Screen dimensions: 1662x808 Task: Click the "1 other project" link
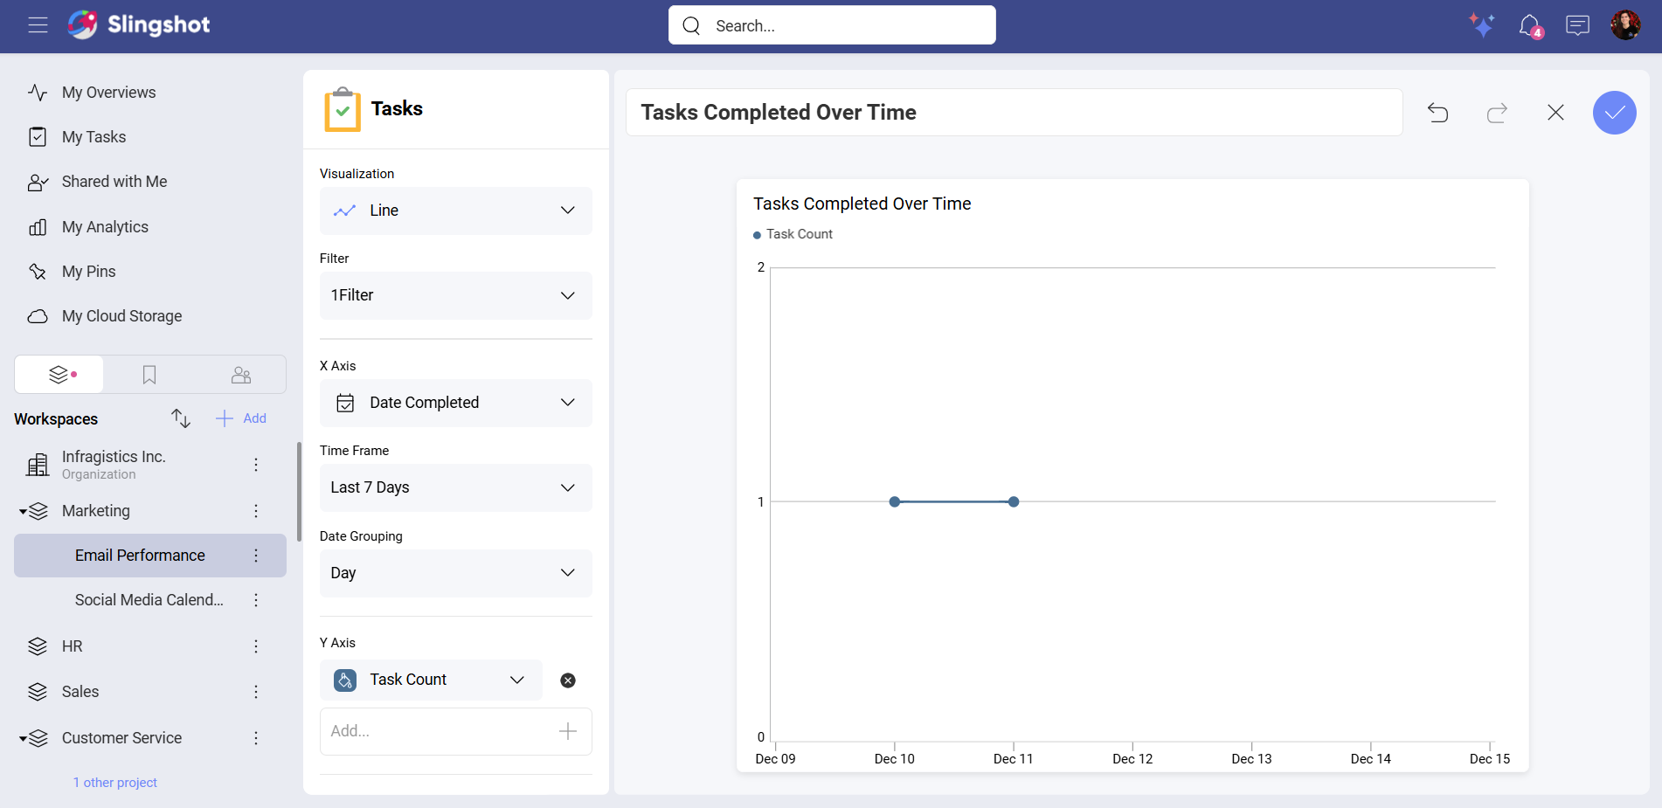114,782
